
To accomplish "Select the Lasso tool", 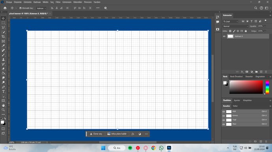I will pyautogui.click(x=3, y=27).
